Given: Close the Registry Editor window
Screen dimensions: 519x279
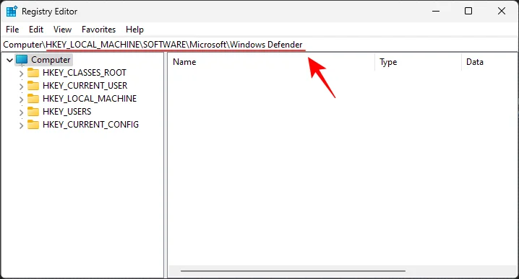Looking at the screenshot, I should coord(502,12).
